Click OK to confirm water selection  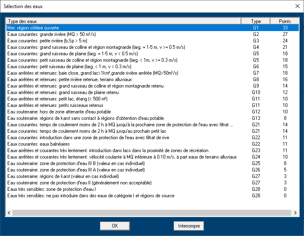(x=115, y=226)
